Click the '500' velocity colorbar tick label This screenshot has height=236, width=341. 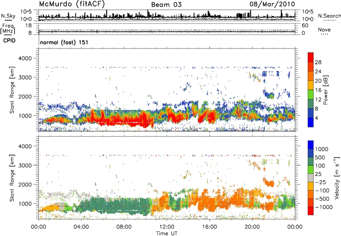coord(320,158)
